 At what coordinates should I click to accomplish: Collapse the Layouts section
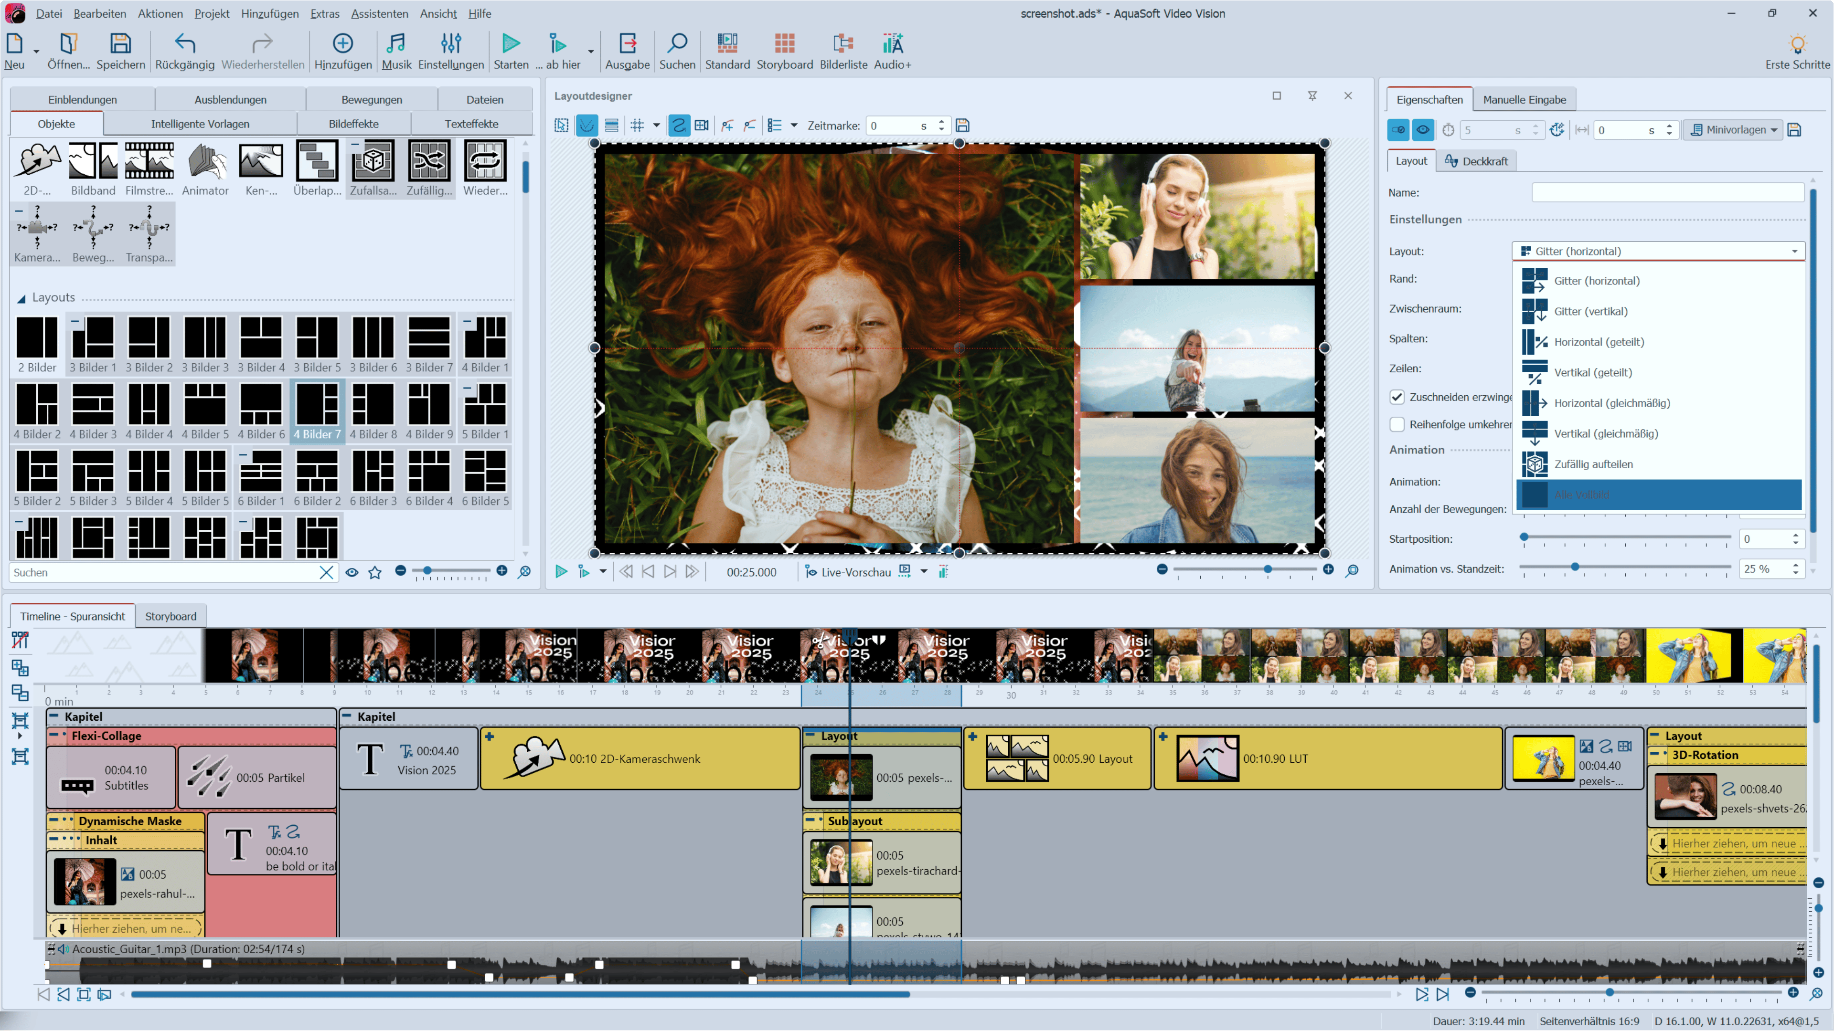tap(21, 298)
